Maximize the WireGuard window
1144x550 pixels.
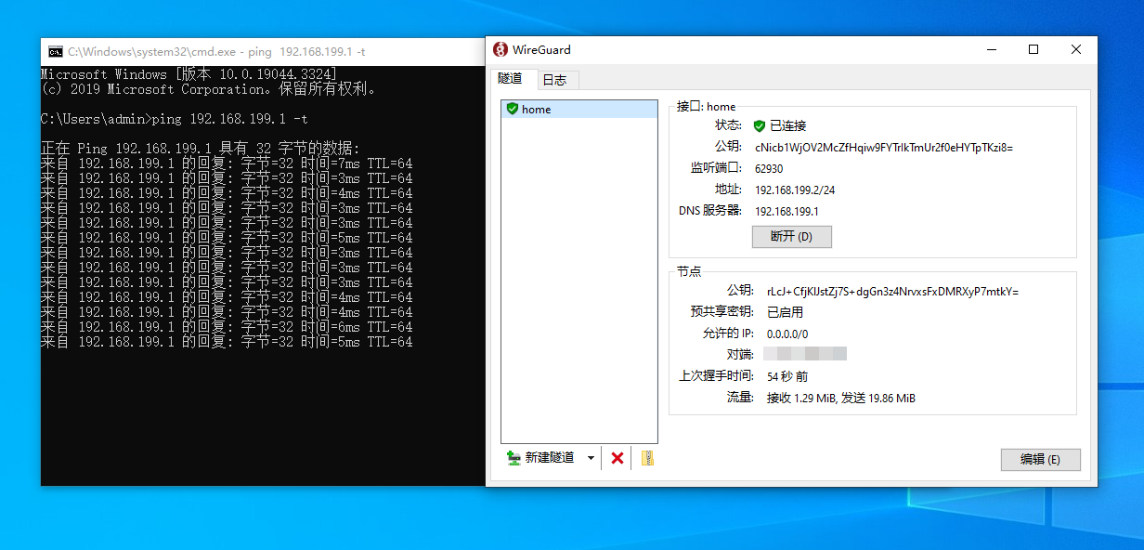[x=1033, y=50]
